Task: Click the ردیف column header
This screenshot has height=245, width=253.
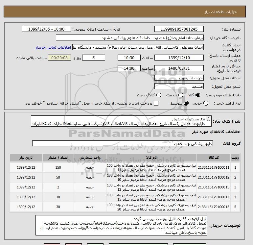Action: 235,158
